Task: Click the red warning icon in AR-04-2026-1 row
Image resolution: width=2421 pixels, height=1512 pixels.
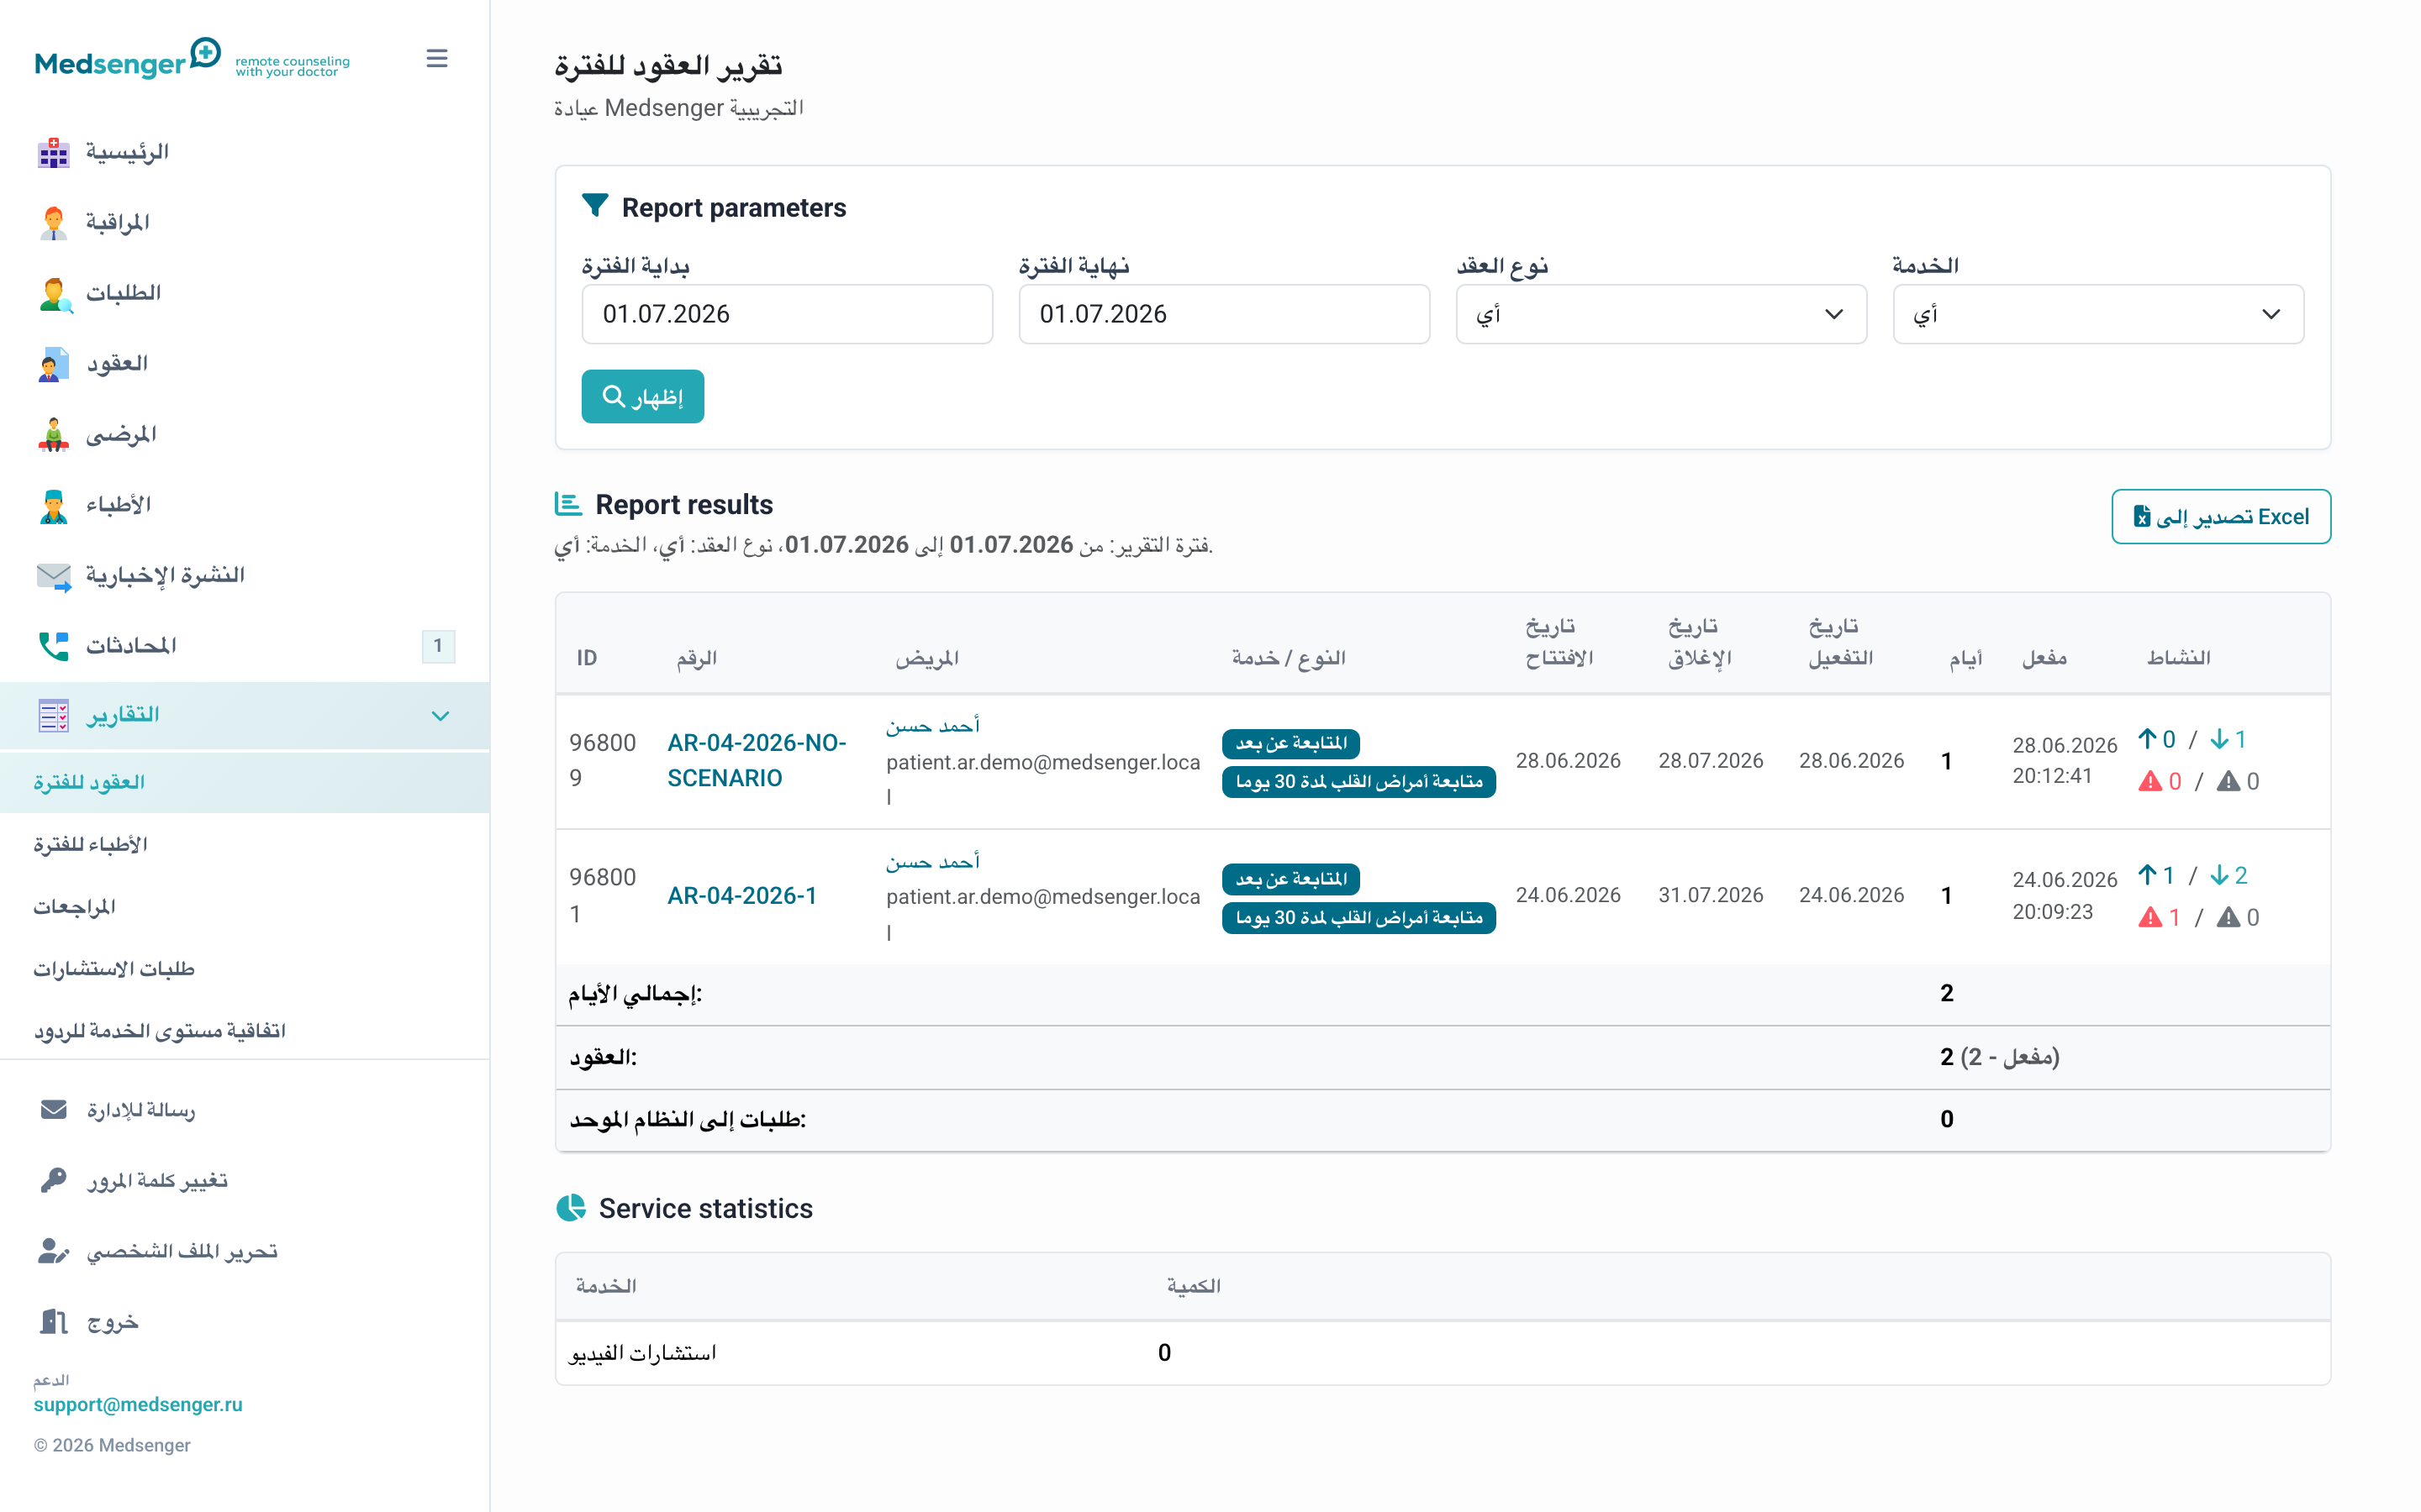Action: tap(2149, 917)
